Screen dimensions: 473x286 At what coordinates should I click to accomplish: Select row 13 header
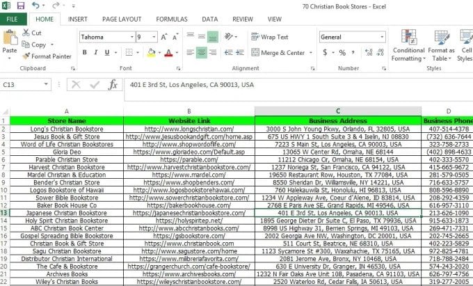click(x=5, y=213)
